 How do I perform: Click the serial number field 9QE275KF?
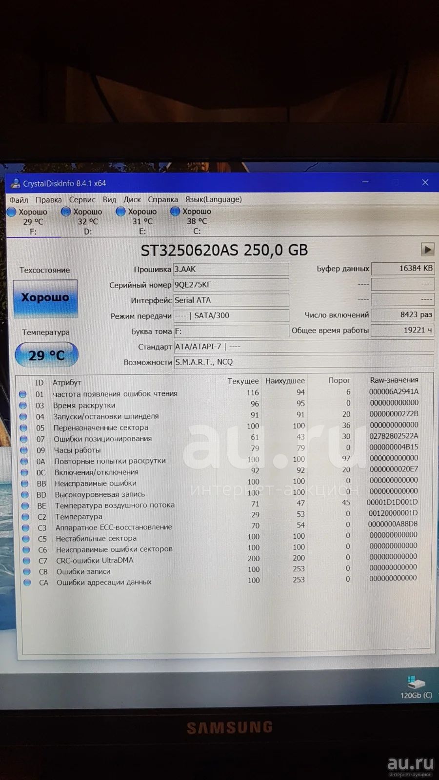(231, 285)
